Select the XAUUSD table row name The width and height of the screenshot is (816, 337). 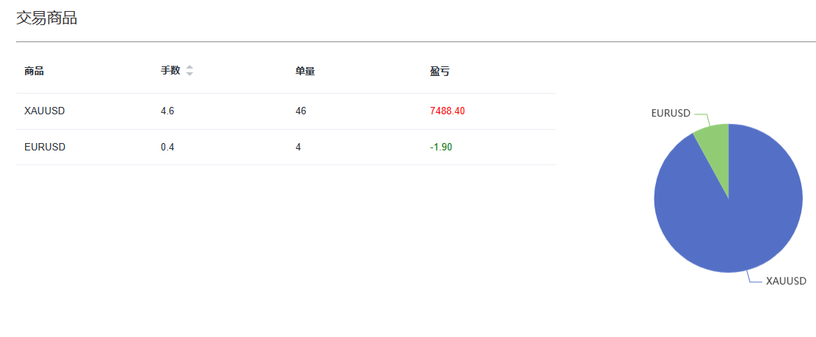(x=45, y=111)
